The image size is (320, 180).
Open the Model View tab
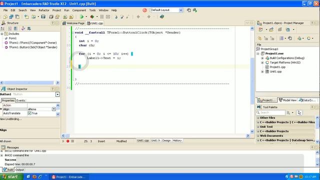point(288,100)
